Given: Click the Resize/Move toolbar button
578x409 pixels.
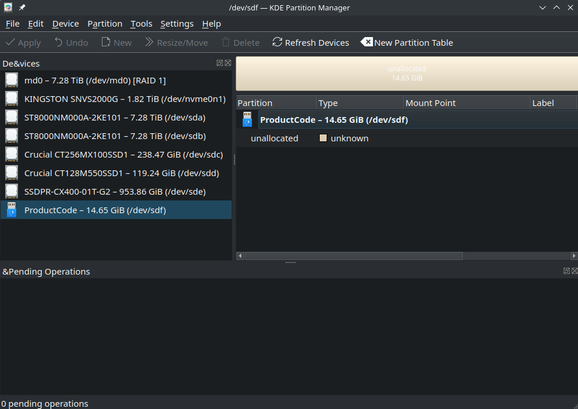Looking at the screenshot, I should point(176,43).
